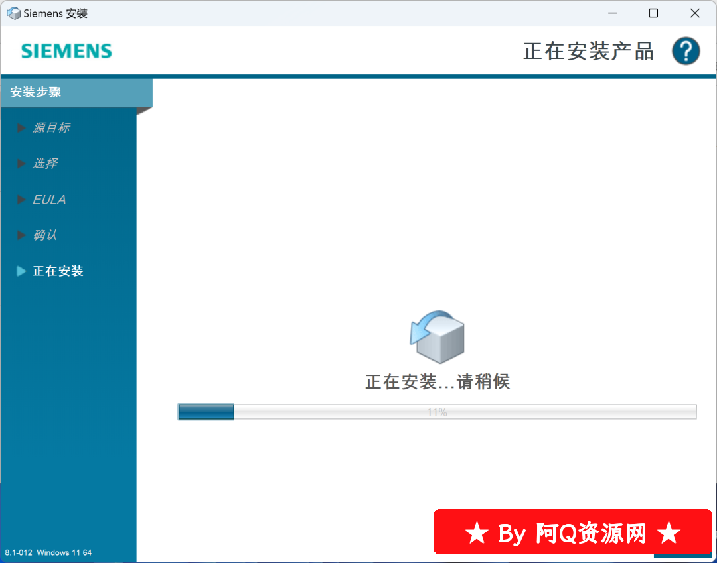Click the arrow beside 正在安装 step
Viewport: 717px width, 563px height.
point(21,271)
